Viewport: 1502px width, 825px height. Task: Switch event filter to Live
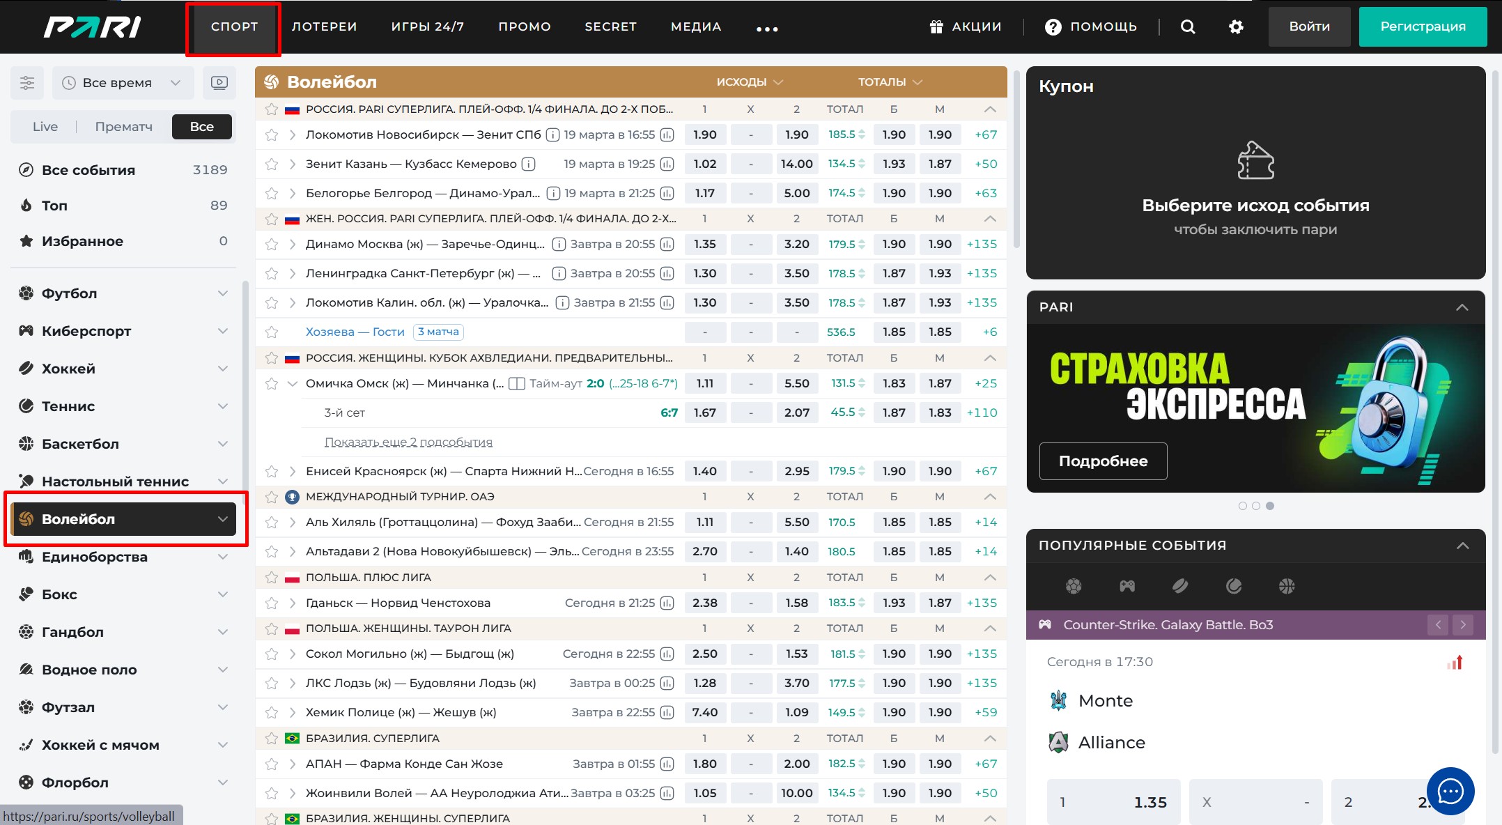point(45,127)
